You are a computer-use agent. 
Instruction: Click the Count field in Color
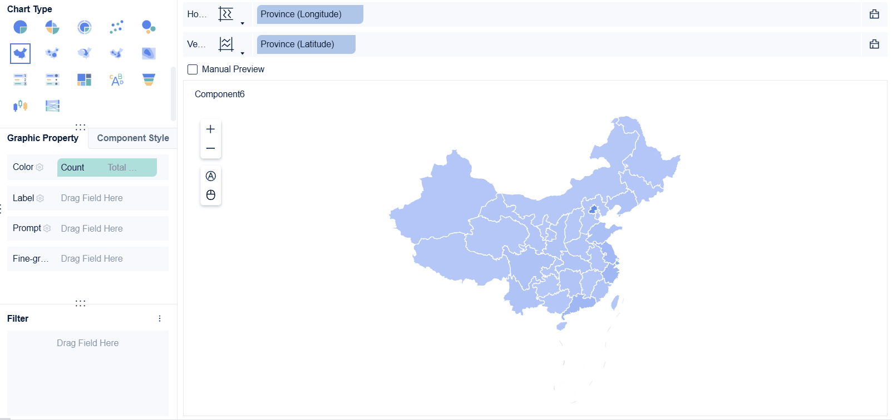107,167
